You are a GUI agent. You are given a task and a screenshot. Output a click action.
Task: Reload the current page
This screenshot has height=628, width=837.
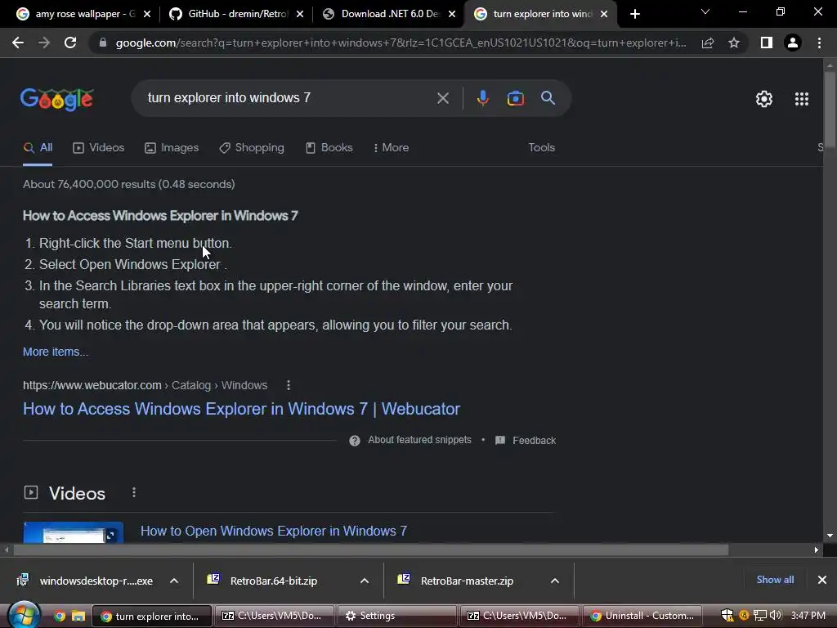tap(70, 43)
